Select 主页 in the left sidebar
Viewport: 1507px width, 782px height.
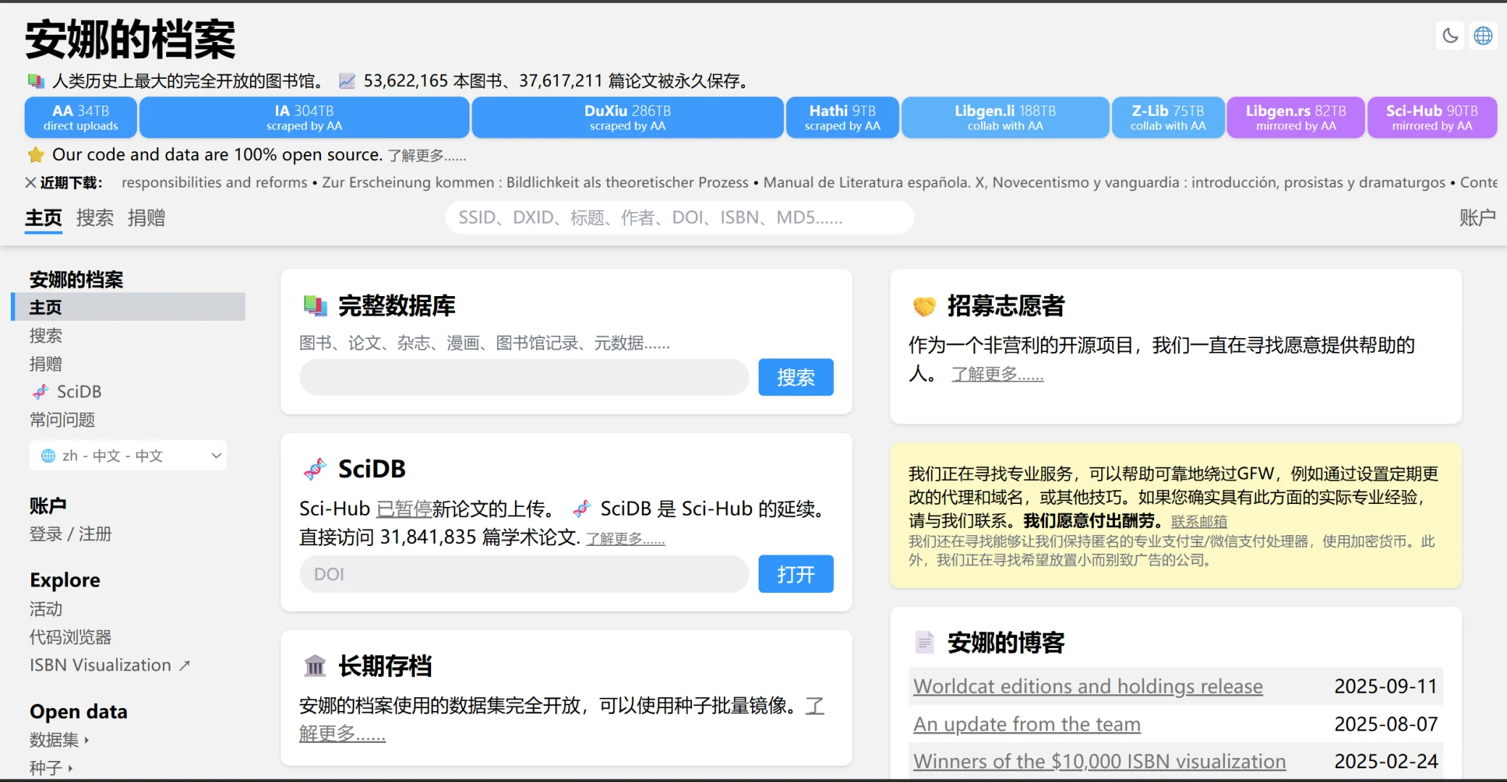click(x=129, y=307)
